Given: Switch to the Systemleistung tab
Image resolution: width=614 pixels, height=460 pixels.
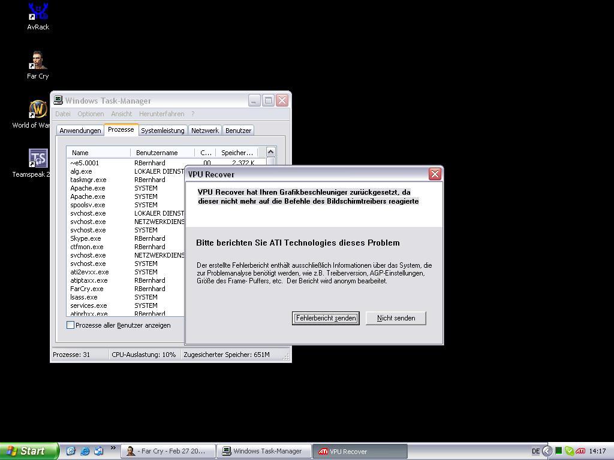Looking at the screenshot, I should 162,131.
